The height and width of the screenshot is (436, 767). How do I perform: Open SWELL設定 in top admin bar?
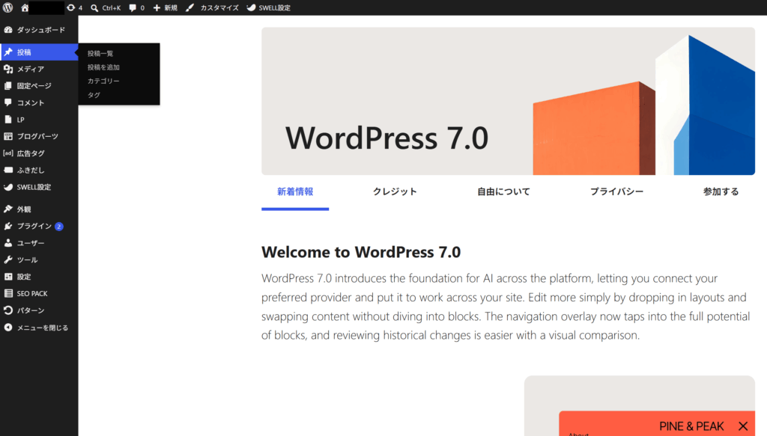coord(269,7)
